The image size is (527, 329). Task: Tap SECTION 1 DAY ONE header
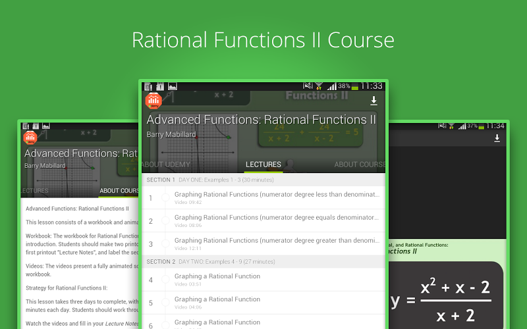tap(263, 180)
